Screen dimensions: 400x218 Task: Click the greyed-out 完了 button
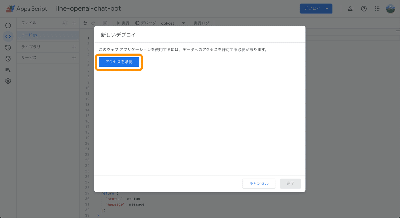click(x=290, y=183)
